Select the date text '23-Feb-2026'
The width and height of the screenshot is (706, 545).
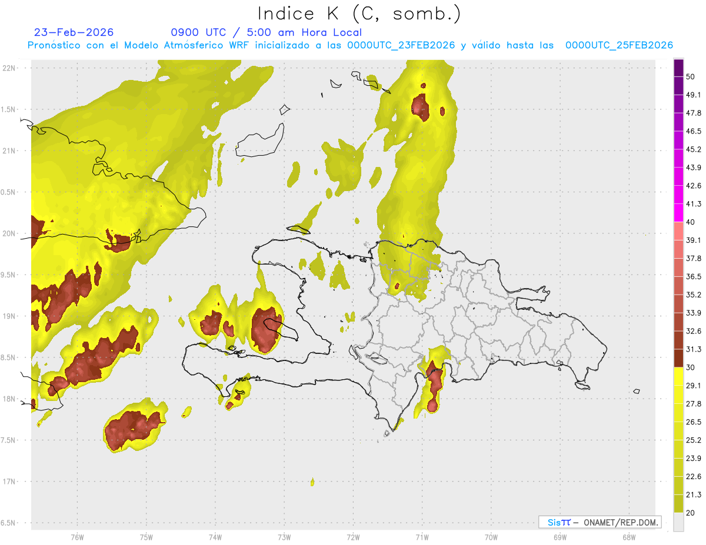pos(74,32)
